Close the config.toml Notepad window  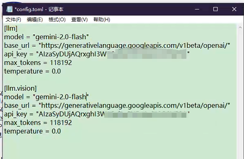[234, 9]
